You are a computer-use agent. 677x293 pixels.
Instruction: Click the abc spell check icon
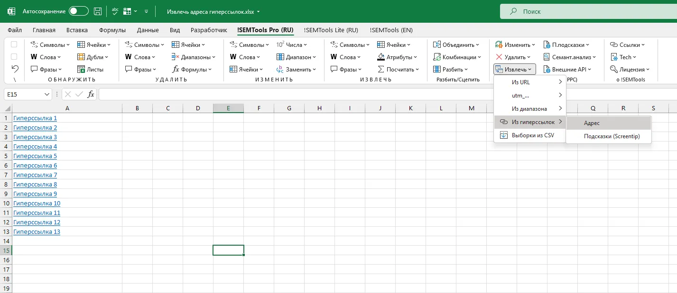[x=115, y=11]
